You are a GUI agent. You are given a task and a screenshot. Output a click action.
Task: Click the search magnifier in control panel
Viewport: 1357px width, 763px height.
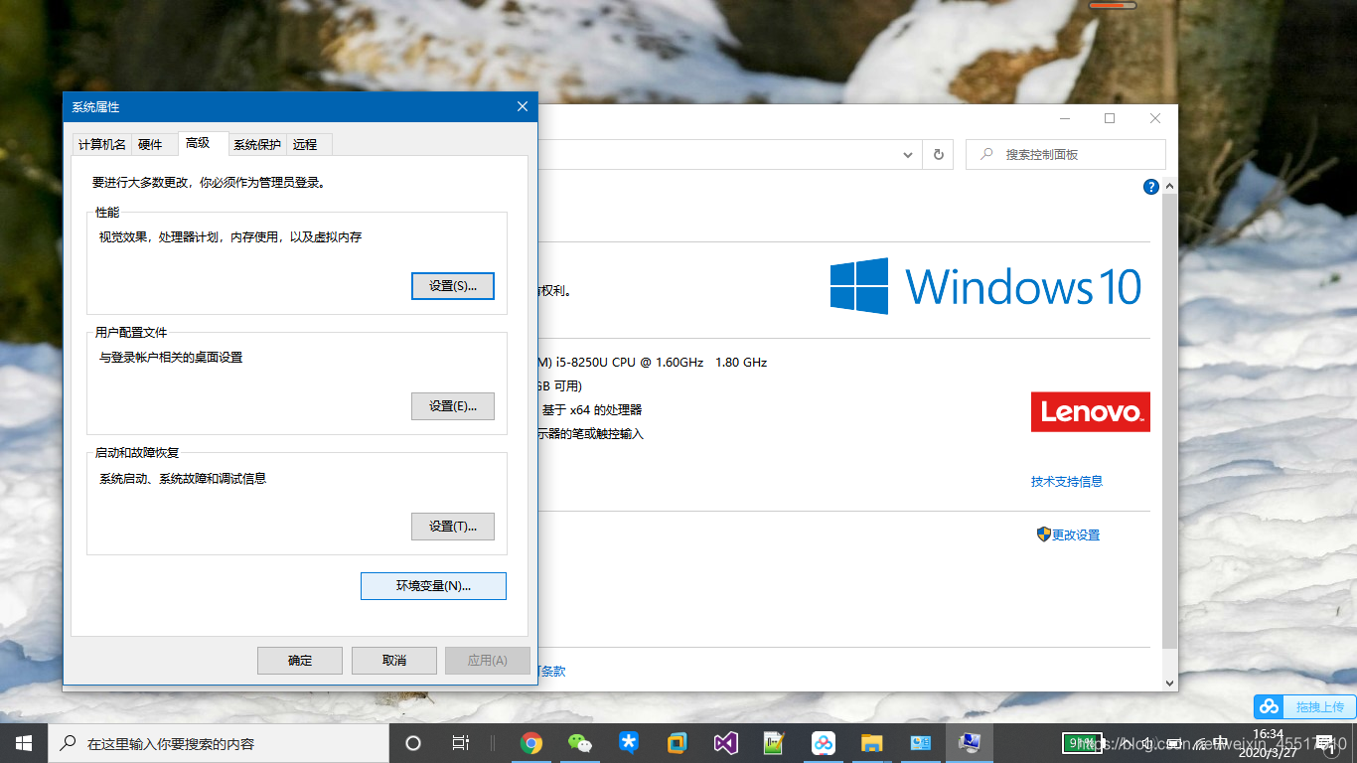(986, 154)
